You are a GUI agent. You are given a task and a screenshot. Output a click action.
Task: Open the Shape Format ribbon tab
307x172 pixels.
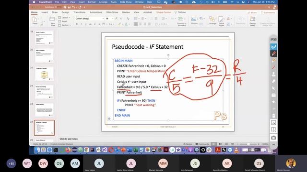click(x=164, y=12)
